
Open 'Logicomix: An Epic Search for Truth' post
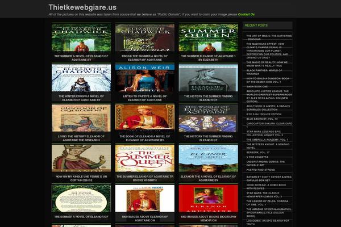coord(268,222)
